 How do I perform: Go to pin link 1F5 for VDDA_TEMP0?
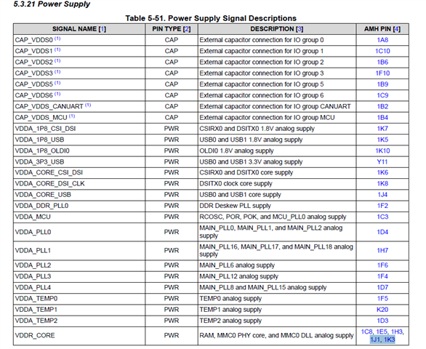[382, 299]
